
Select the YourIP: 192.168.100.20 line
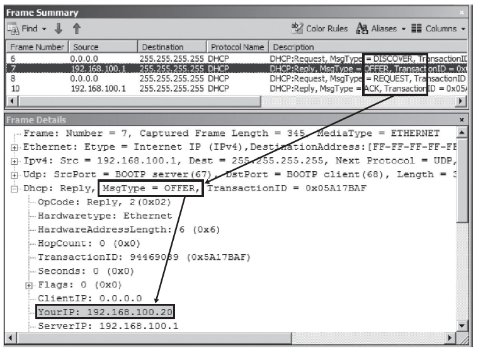[105, 312]
